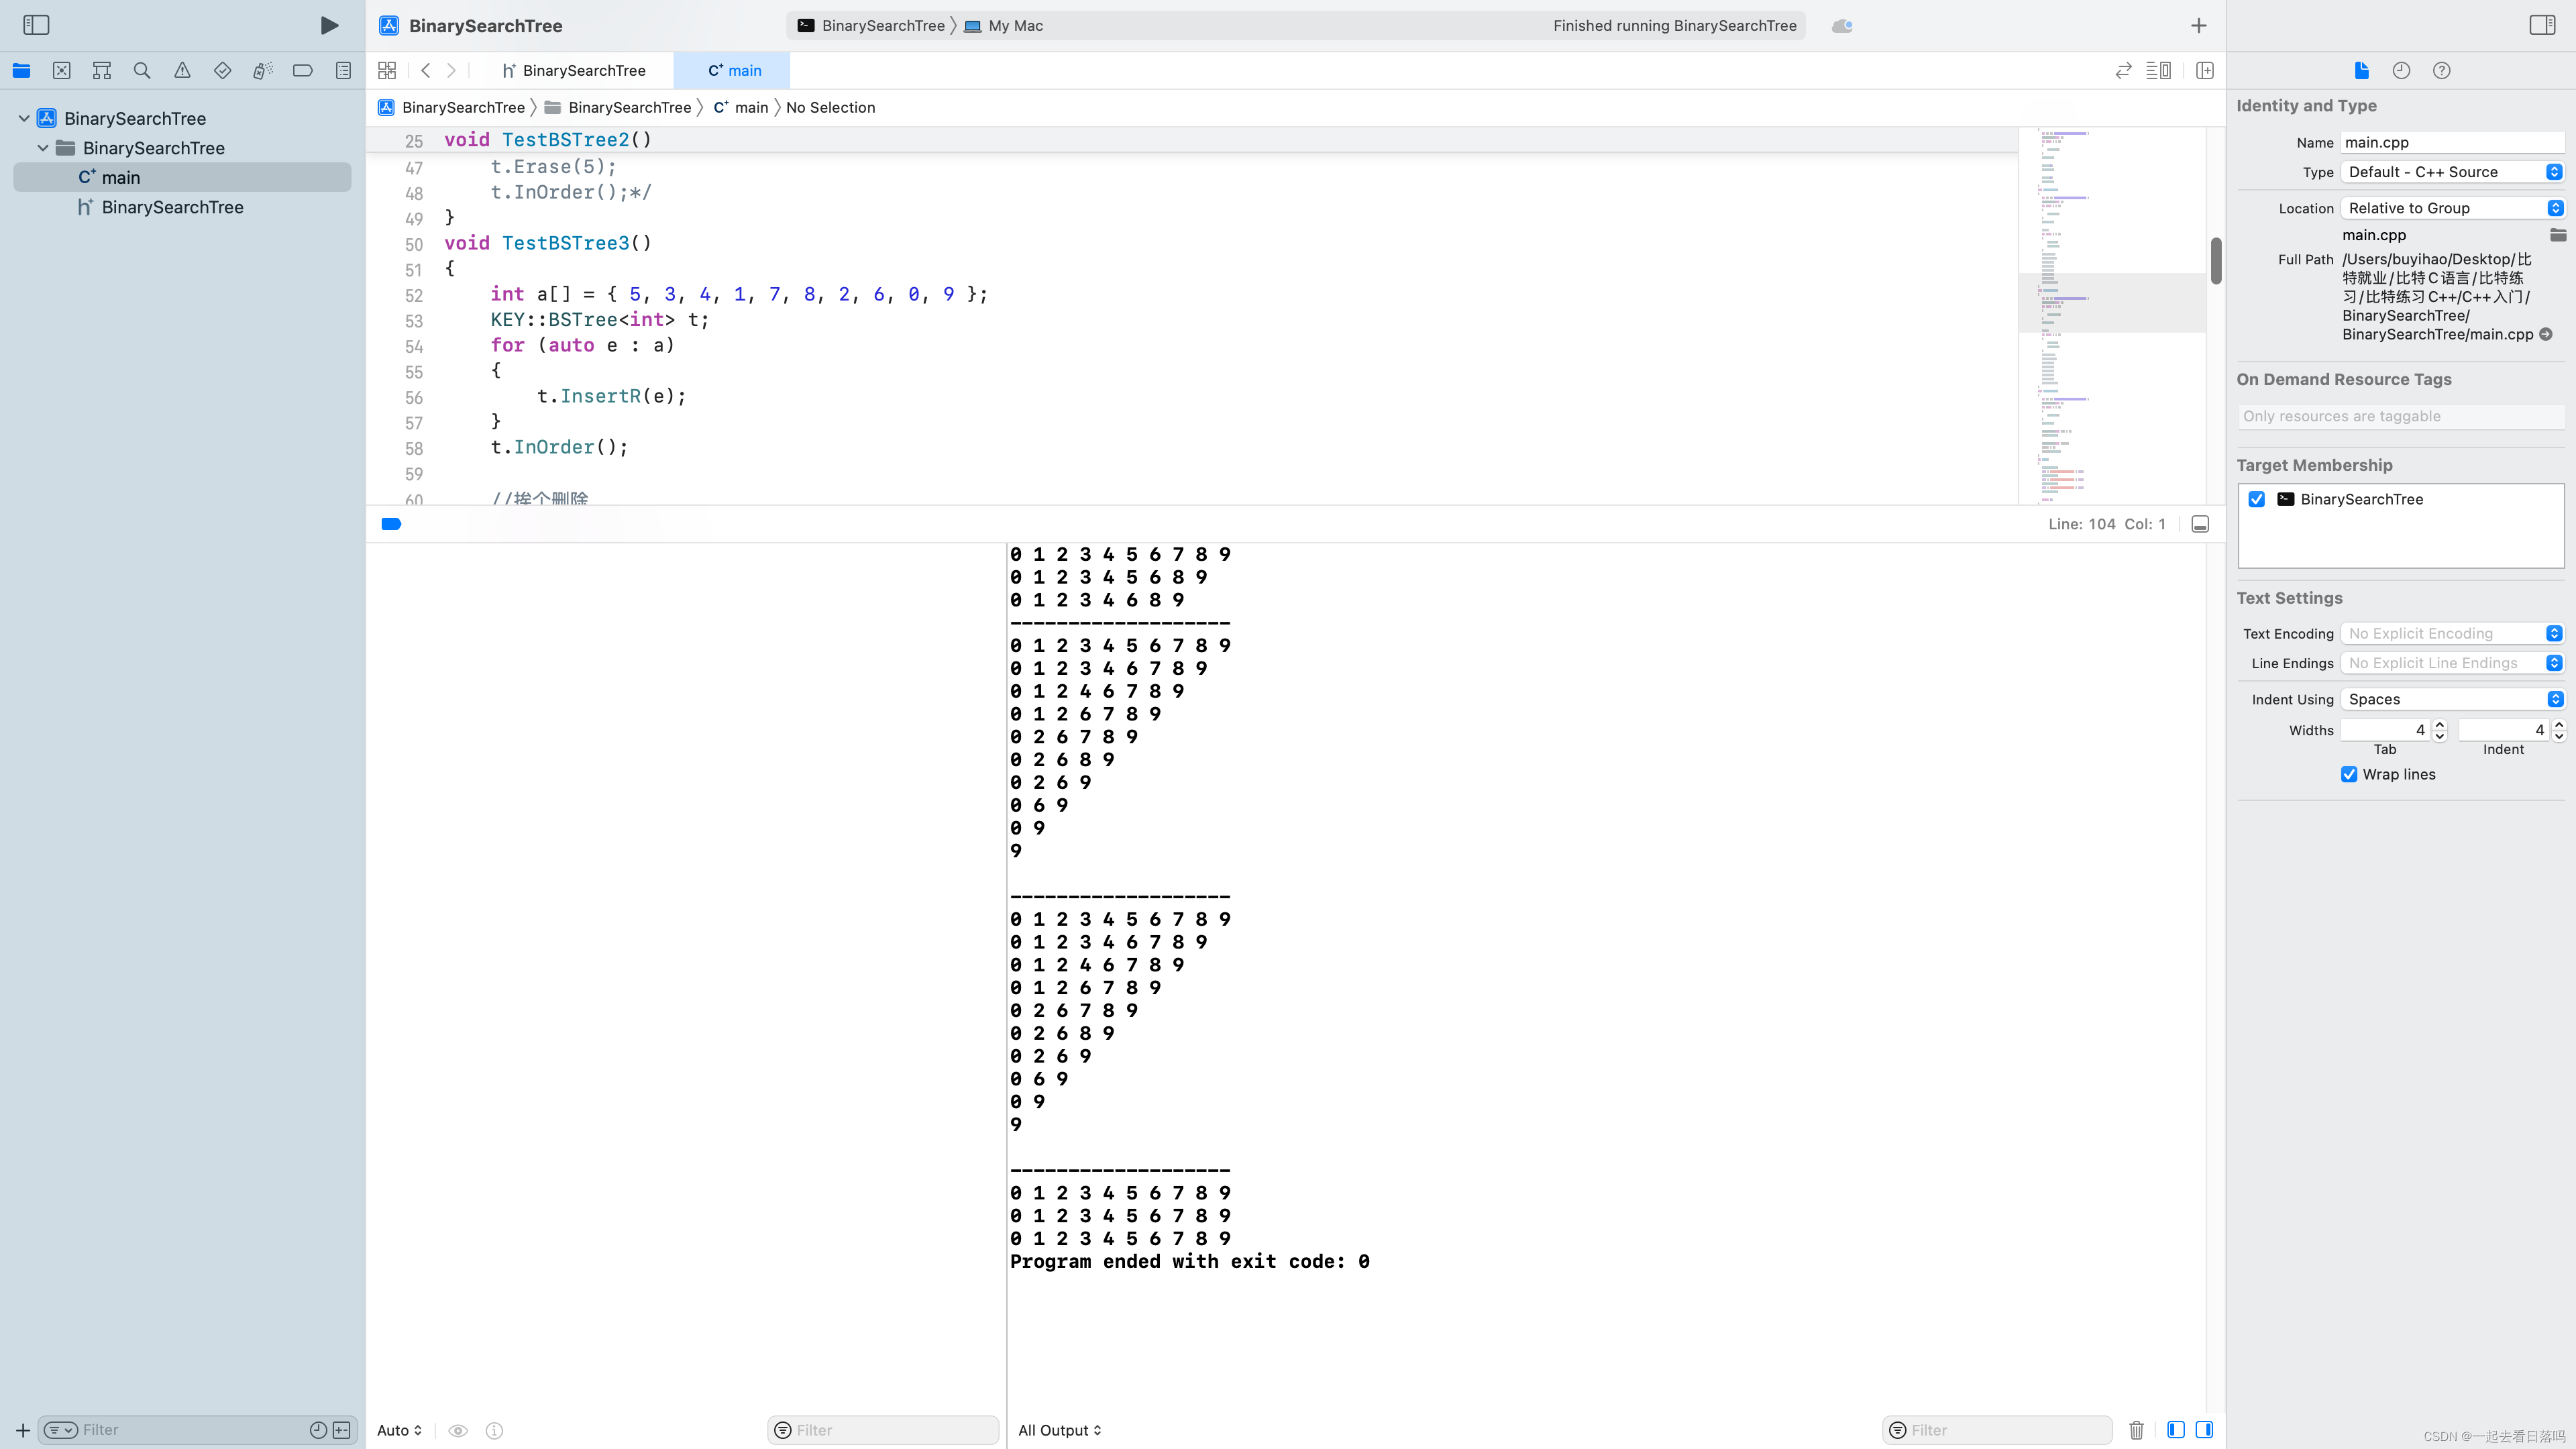Show only source-controlled files filter
2576x1449 pixels.
point(342,1430)
